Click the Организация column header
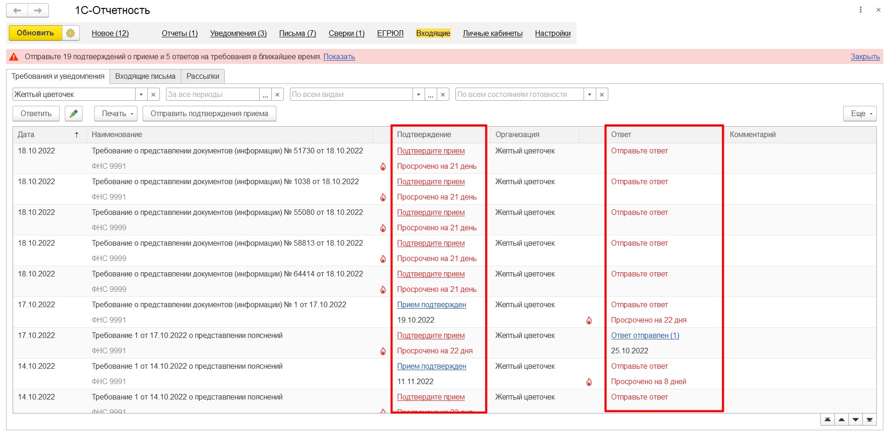The height and width of the screenshot is (434, 888). coord(534,135)
